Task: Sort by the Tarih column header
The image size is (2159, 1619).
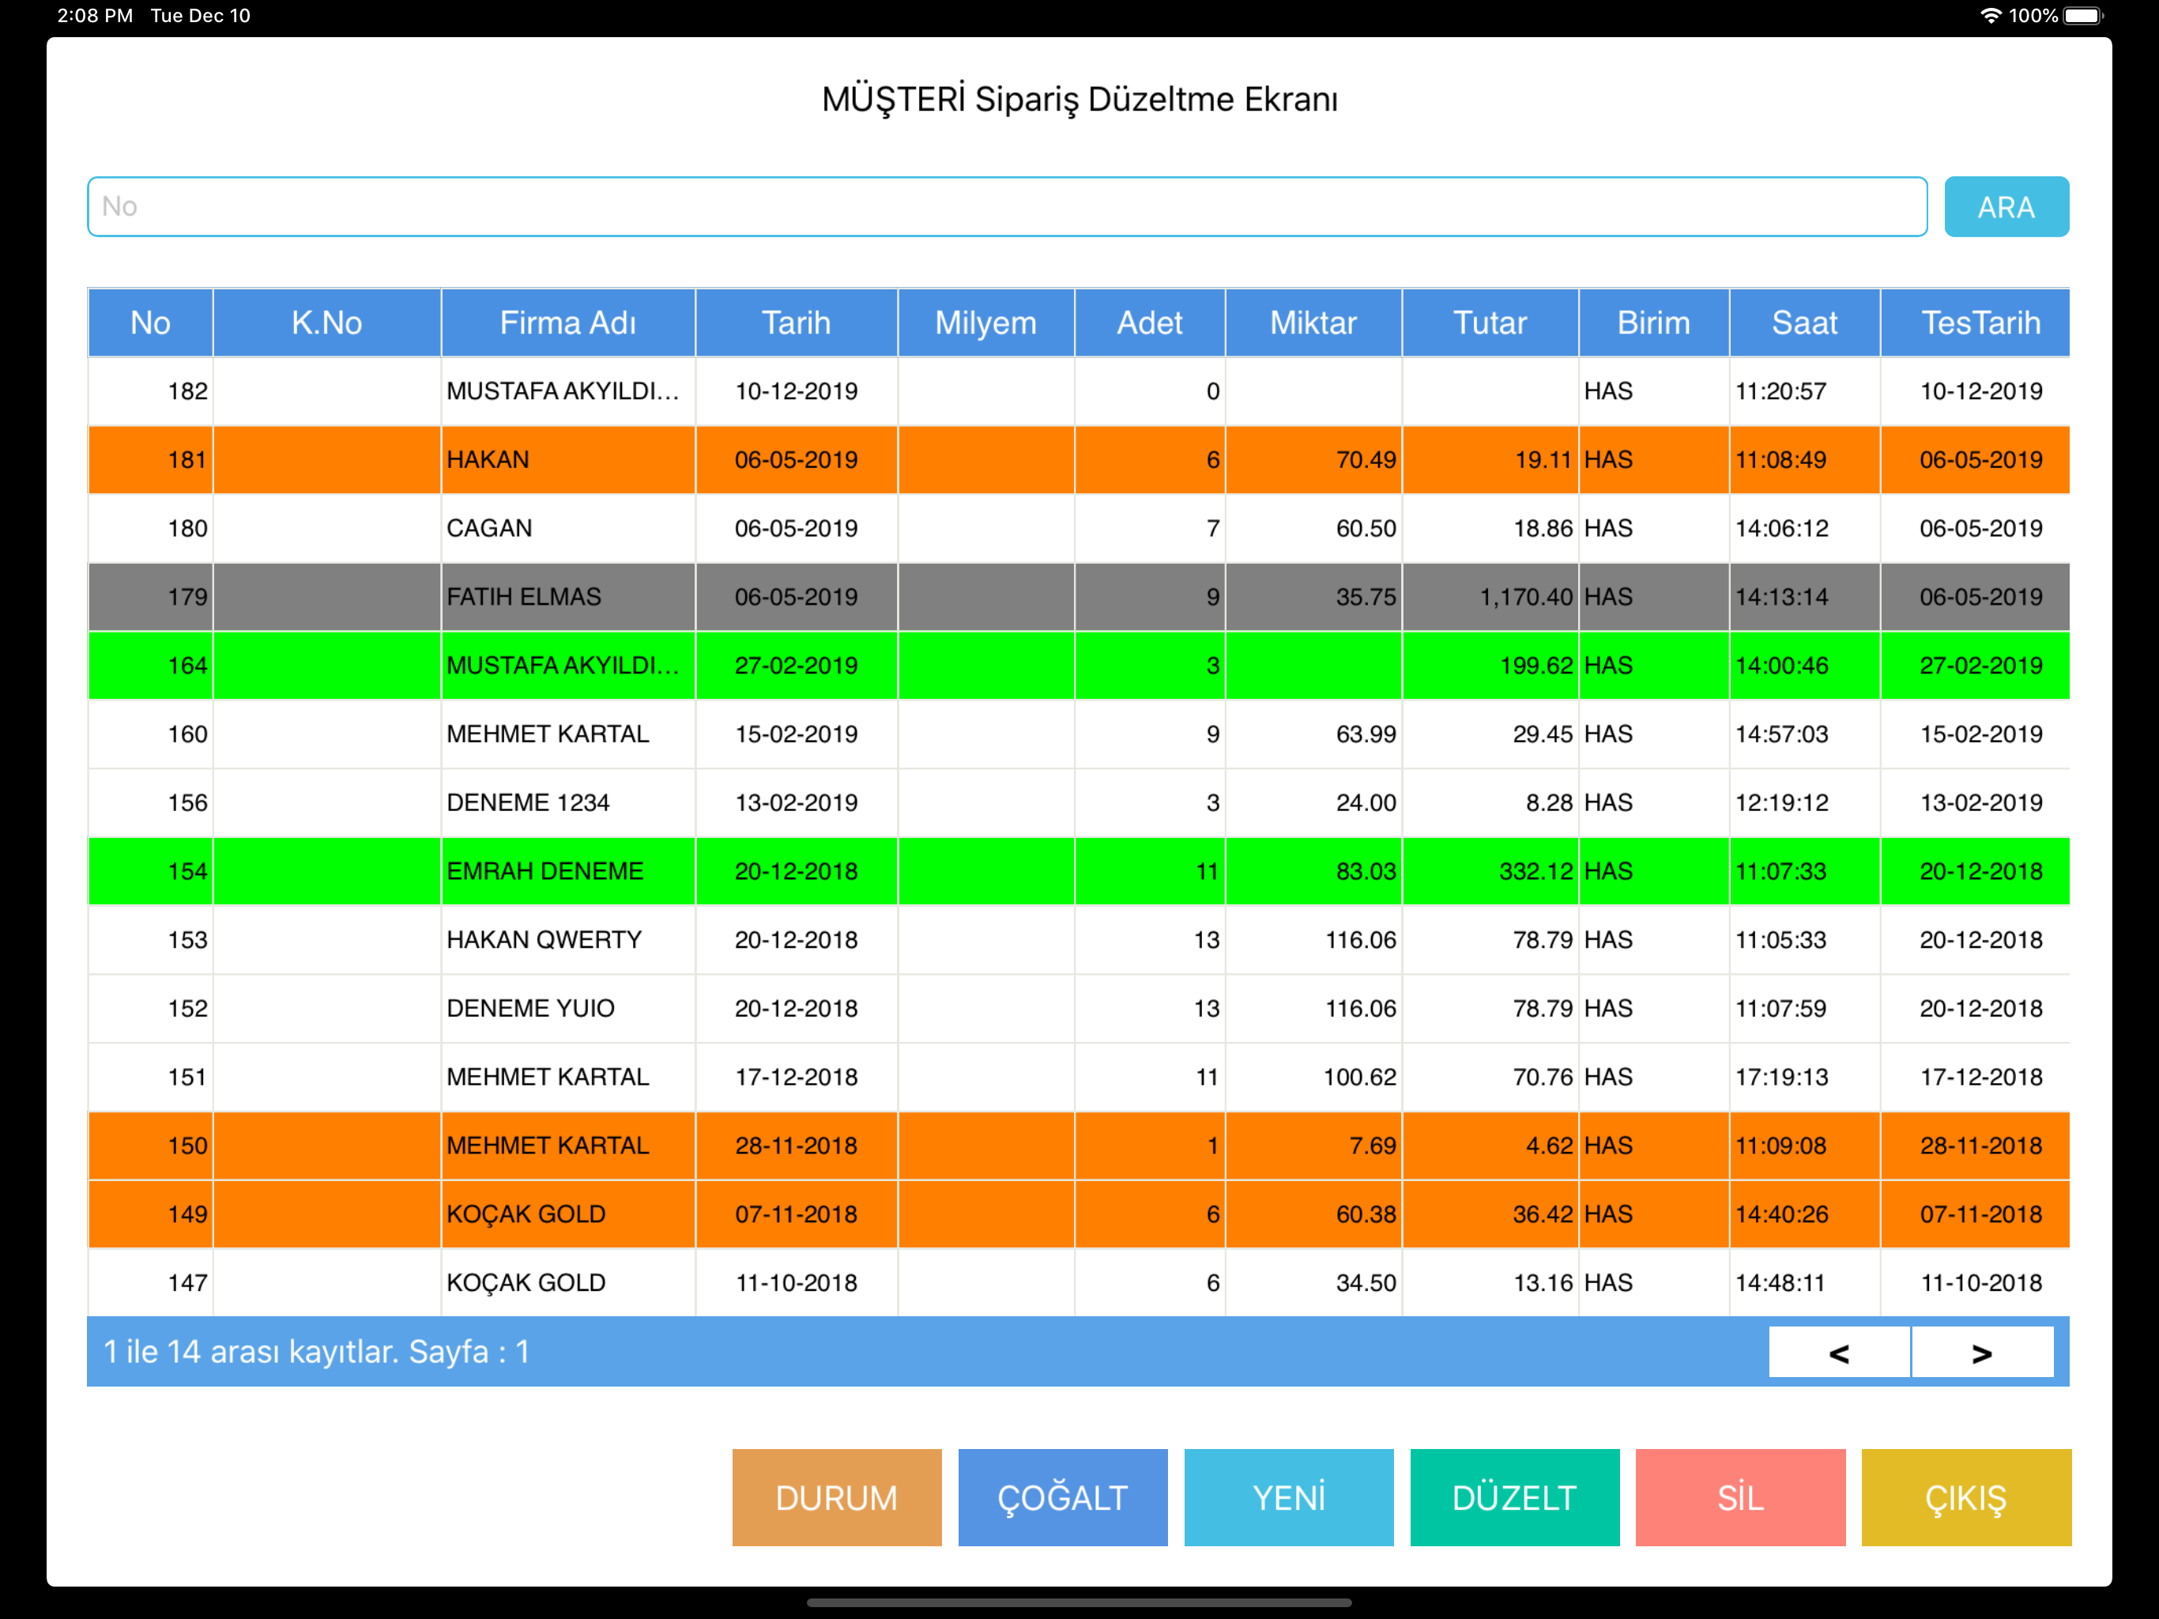Action: 797,323
